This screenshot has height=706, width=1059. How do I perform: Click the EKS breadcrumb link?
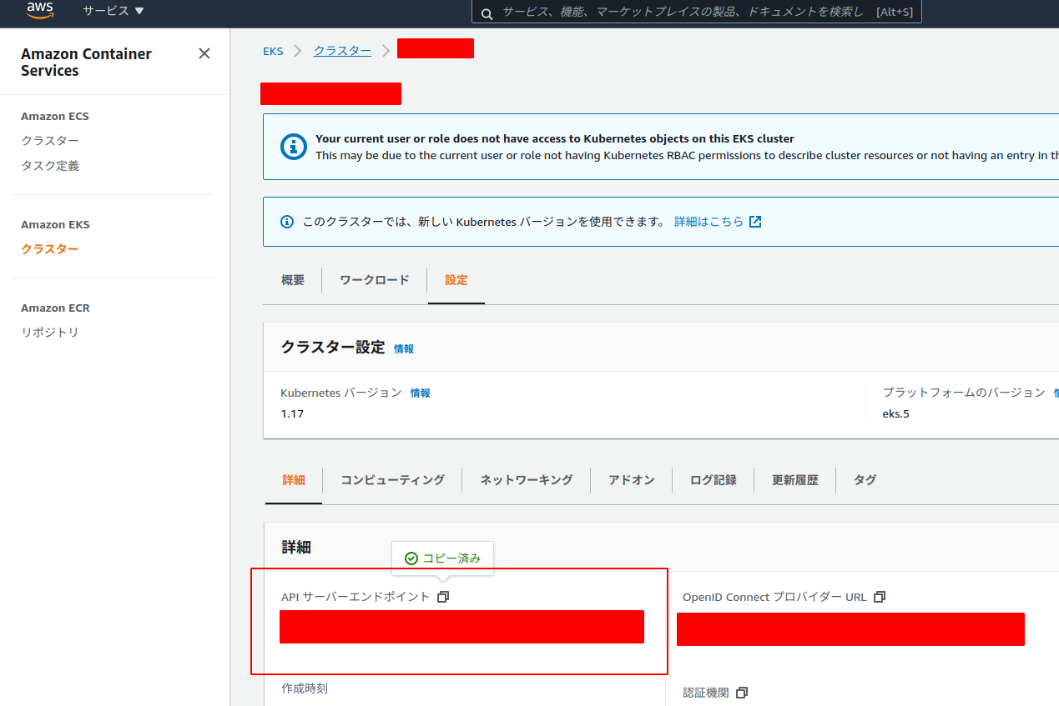point(273,51)
